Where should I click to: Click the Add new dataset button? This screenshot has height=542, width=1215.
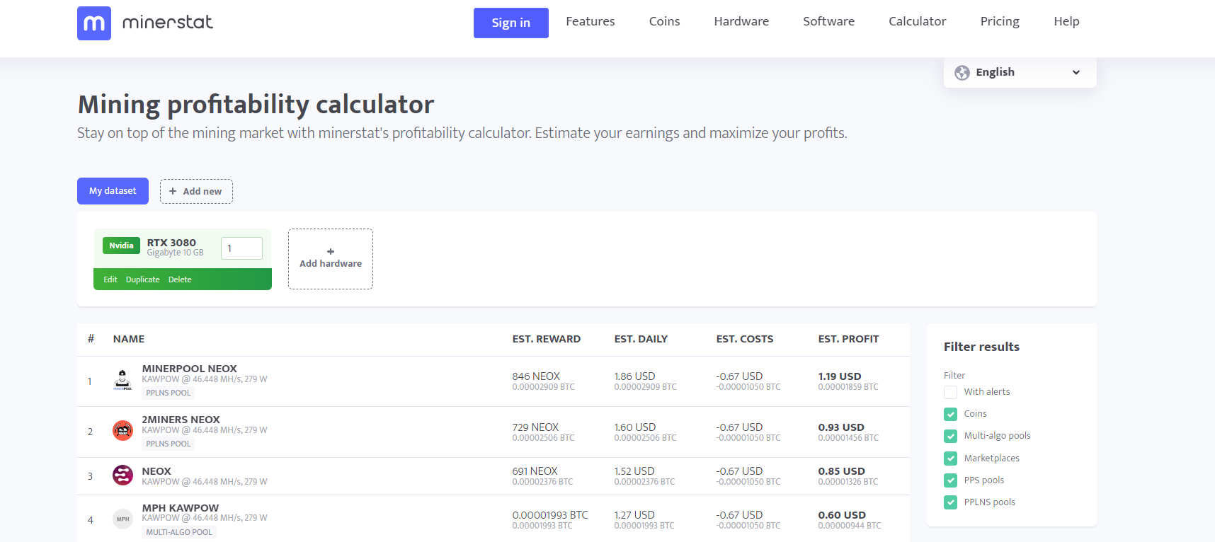click(x=196, y=192)
